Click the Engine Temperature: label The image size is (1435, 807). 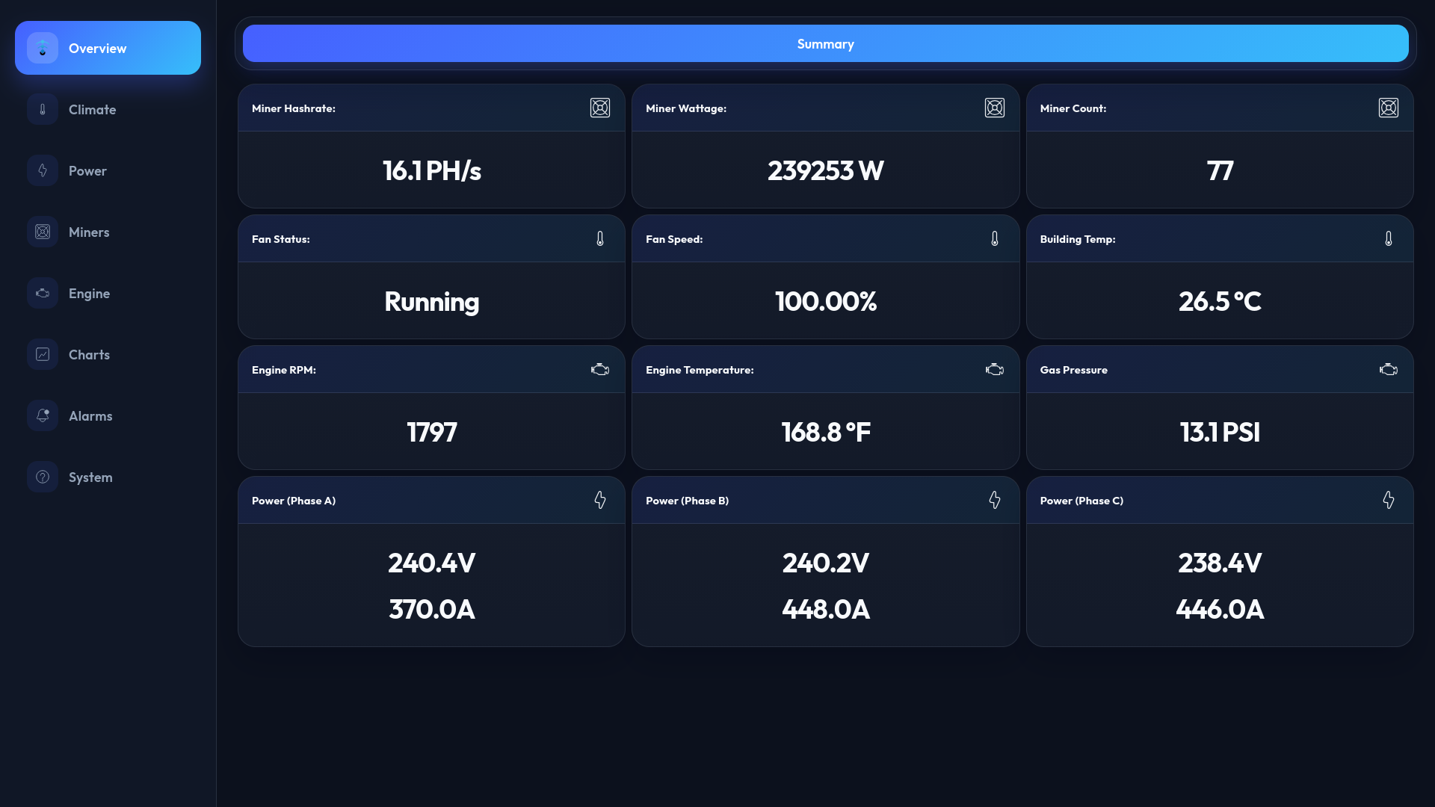tap(700, 370)
